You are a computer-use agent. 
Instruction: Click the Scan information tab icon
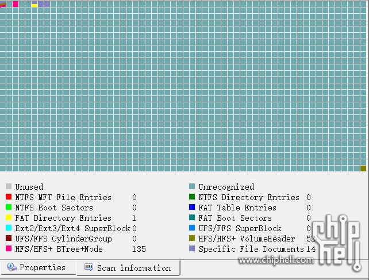point(89,268)
